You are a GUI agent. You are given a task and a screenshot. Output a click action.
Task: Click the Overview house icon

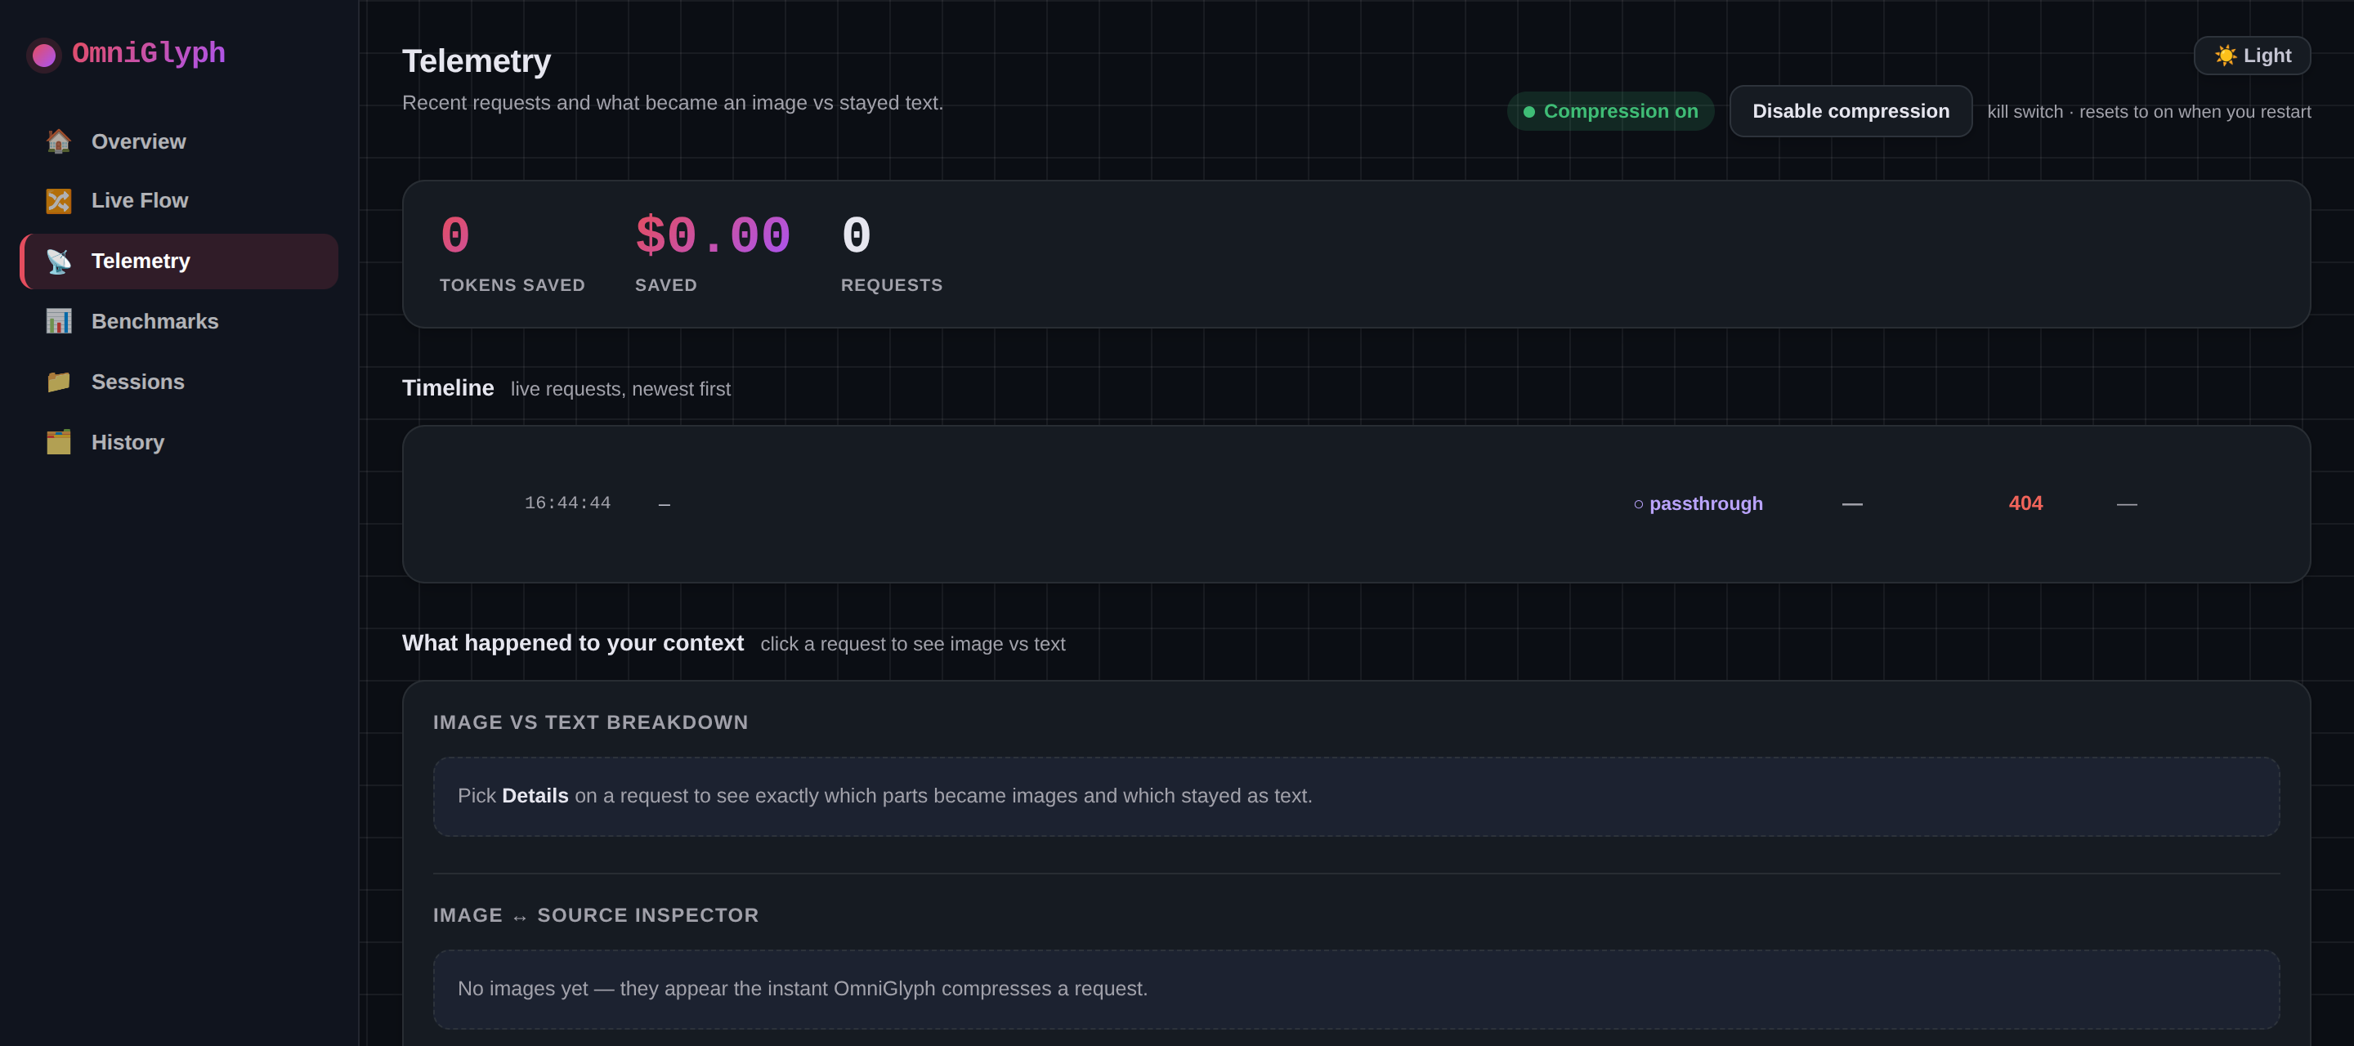point(59,141)
